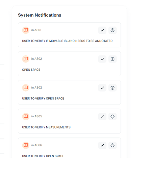Viewport: 150px width, 169px height.
Task: Focus on A802 USER TO VERIFY OPEN SPACE location
Action: click(x=112, y=88)
